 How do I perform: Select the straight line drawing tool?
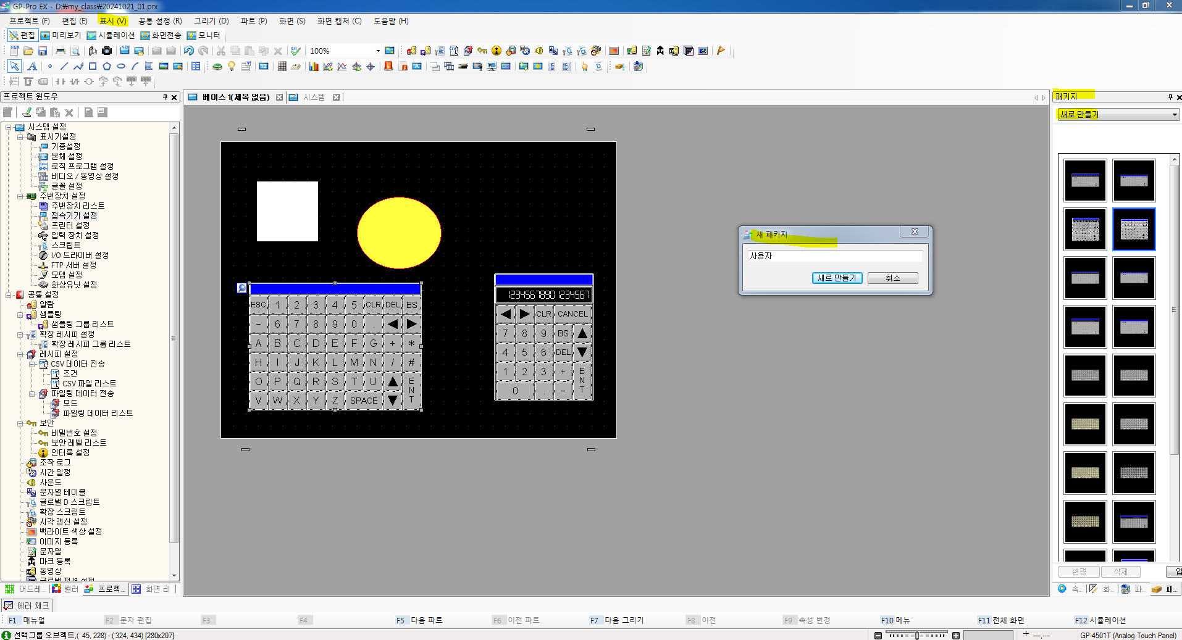pos(64,66)
